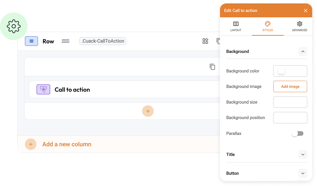This screenshot has height=187, width=317.
Task: Collapse the Background section
Action: pos(303,52)
